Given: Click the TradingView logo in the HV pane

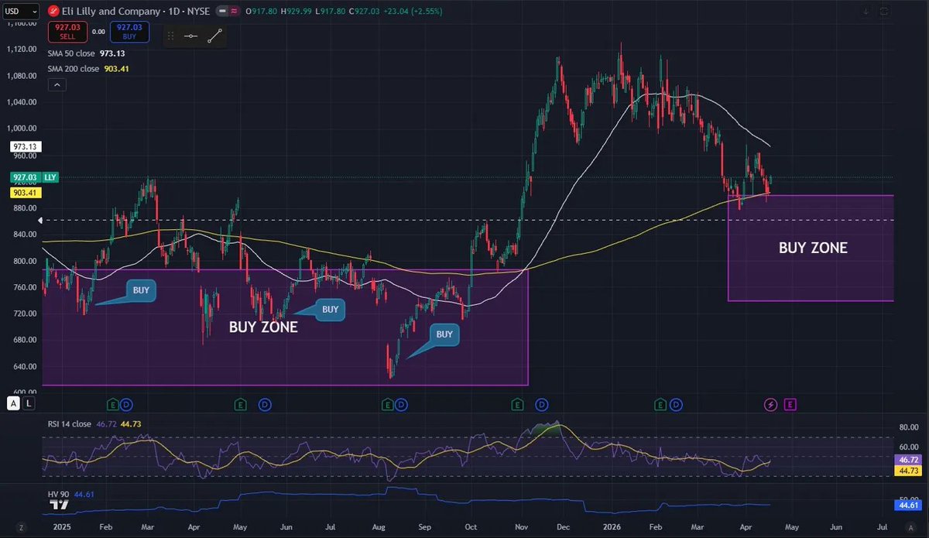Looking at the screenshot, I should [x=59, y=505].
